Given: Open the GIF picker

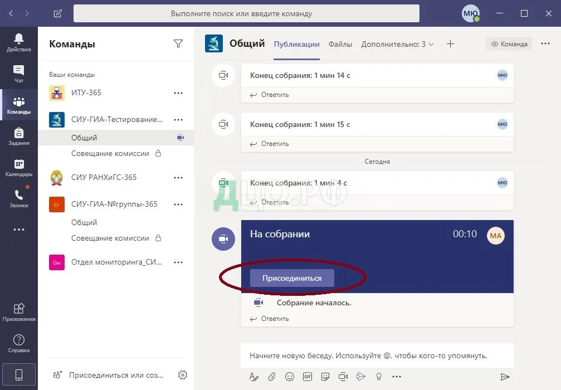Looking at the screenshot, I should click(308, 377).
